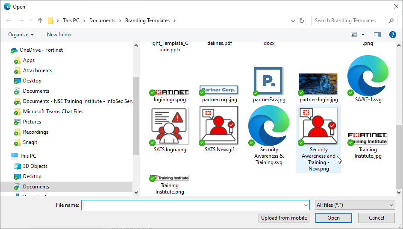Screen dimensions: 403x229
Task: Expand breadcrumb chevron after This PC
Action: (84, 21)
